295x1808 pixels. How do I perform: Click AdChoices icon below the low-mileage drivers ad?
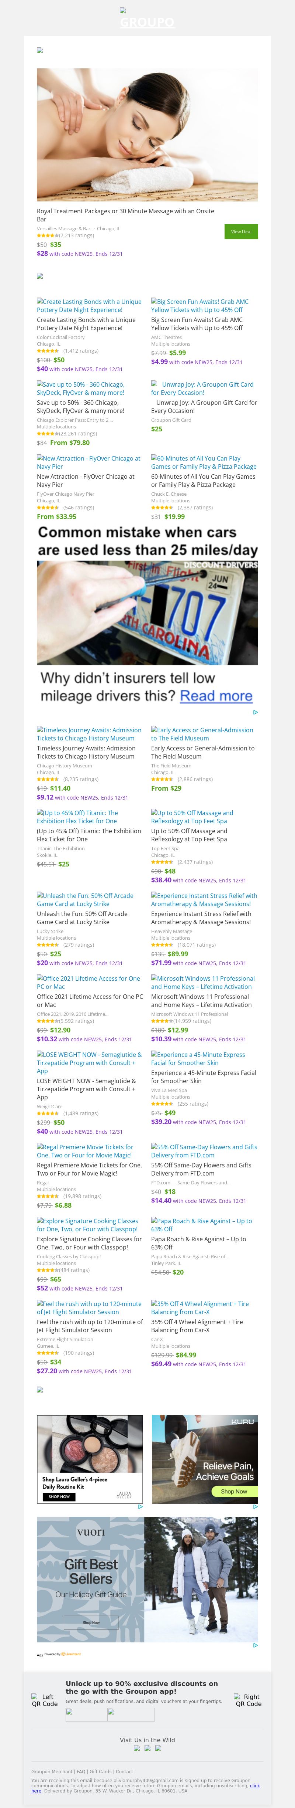pyautogui.click(x=255, y=712)
